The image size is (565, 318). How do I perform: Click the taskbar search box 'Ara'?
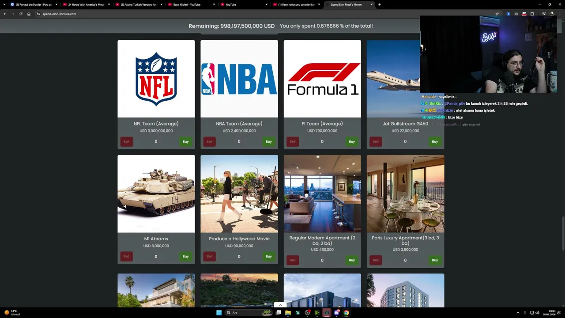tap(249, 313)
